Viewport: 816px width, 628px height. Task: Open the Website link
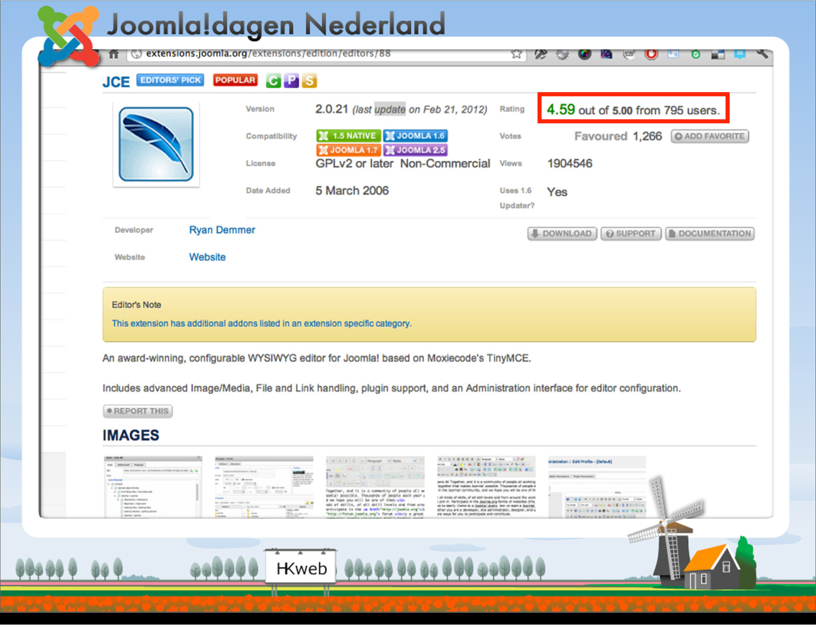(207, 257)
